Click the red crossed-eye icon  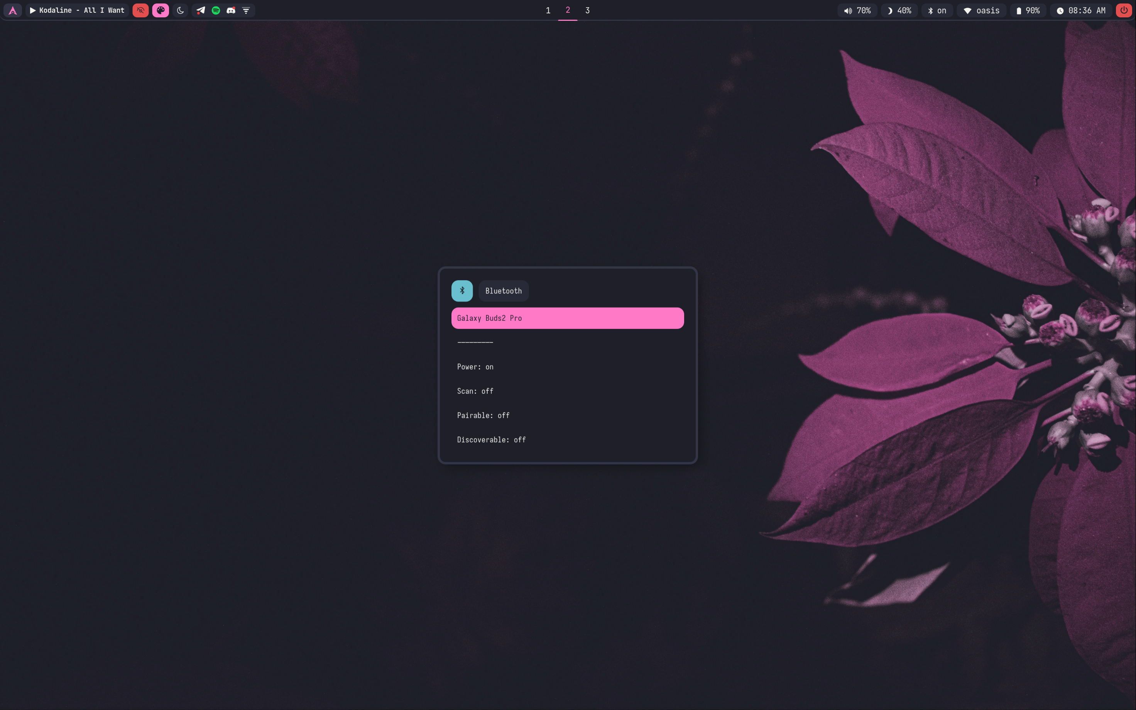pos(140,10)
